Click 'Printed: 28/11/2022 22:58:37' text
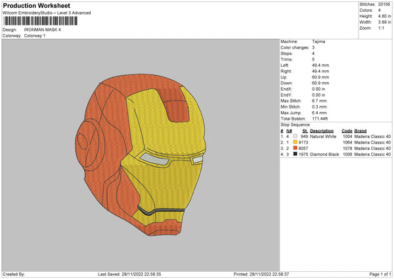Screen dimensions: 394x279 tap(261, 274)
